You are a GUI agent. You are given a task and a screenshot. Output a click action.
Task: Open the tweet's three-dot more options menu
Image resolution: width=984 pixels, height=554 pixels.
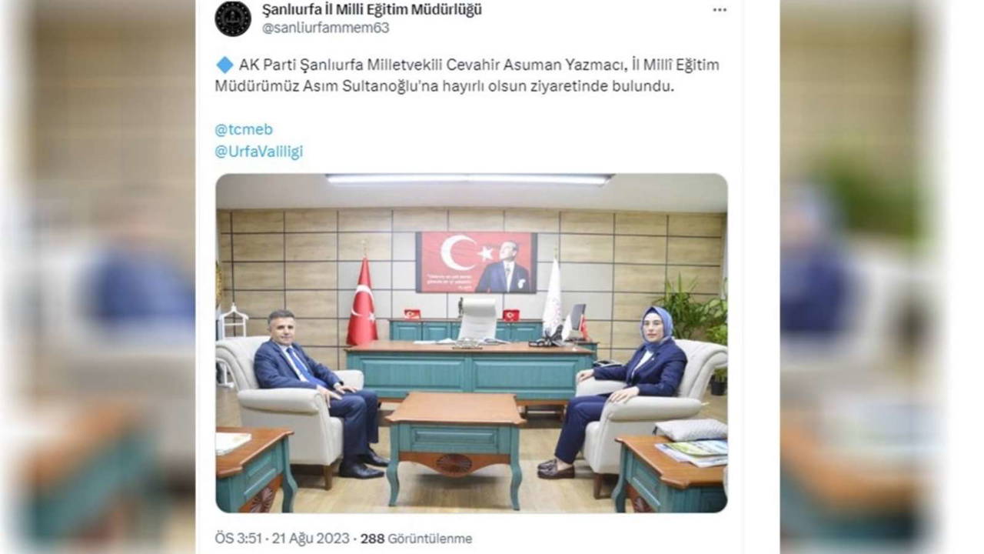(x=719, y=10)
